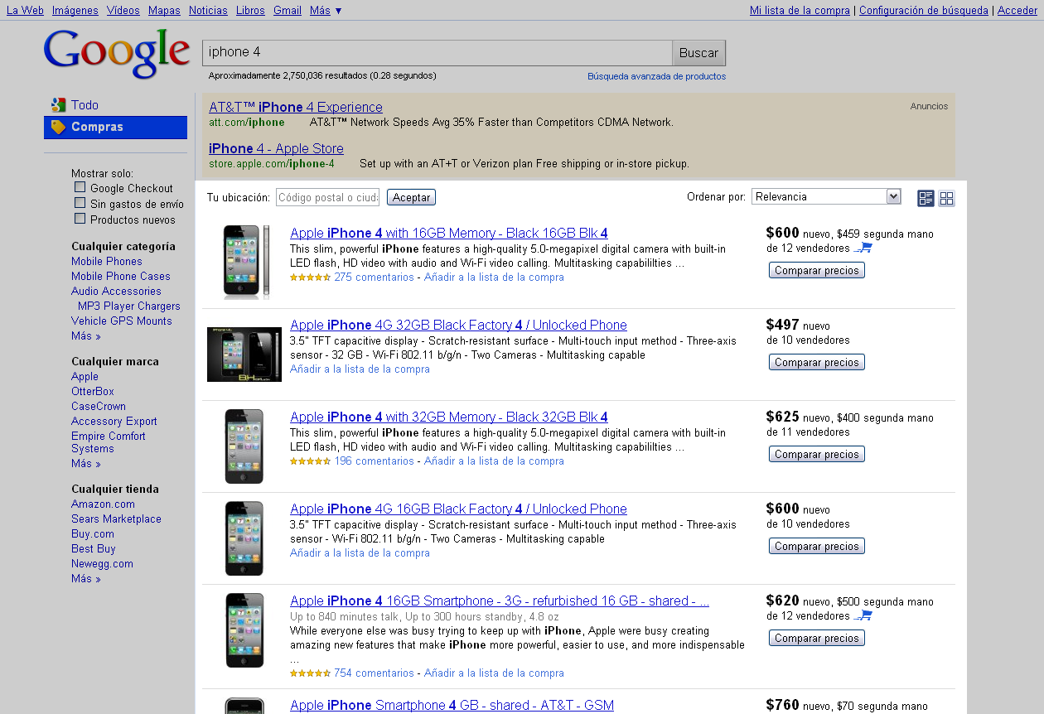Open 275 comentarios reviews link
The height and width of the screenshot is (714, 1044).
(374, 277)
